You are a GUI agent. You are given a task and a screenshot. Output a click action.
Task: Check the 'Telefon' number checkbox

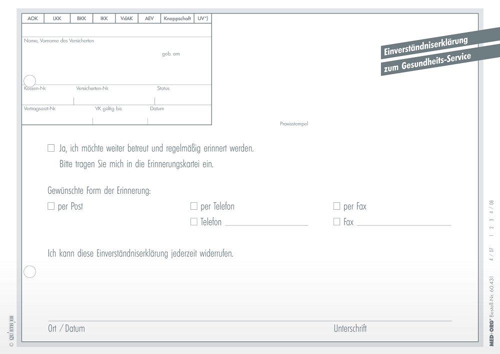coord(194,221)
